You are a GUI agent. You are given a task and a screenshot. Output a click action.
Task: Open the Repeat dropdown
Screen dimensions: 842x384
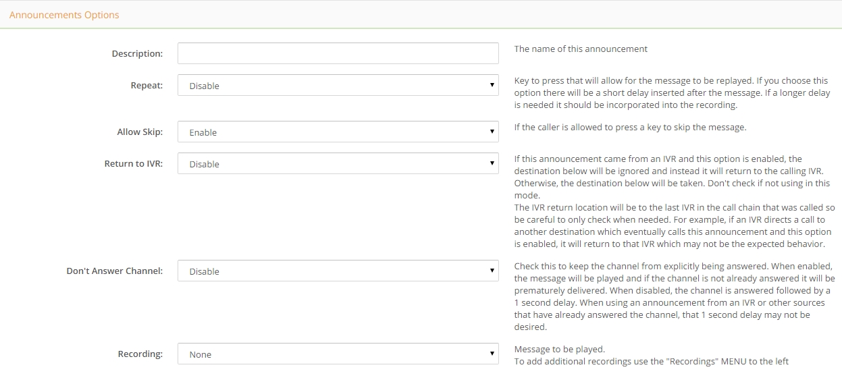(338, 85)
